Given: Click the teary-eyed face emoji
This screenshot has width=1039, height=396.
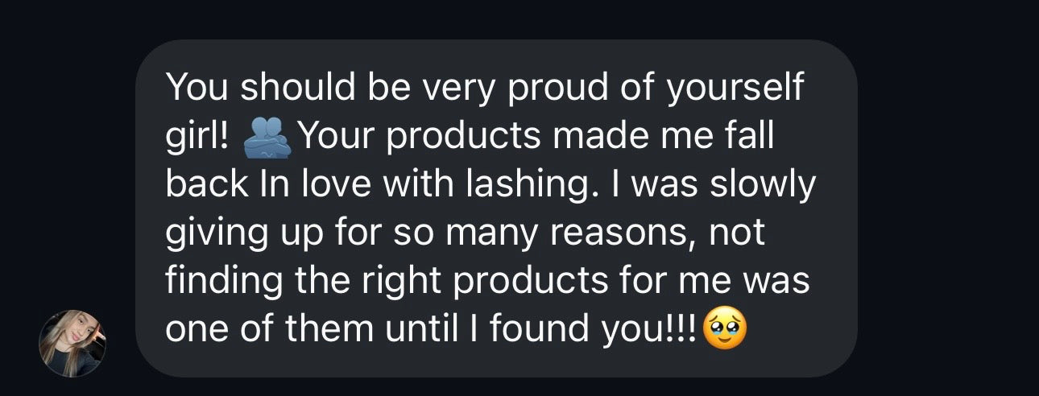Looking at the screenshot, I should (x=724, y=329).
